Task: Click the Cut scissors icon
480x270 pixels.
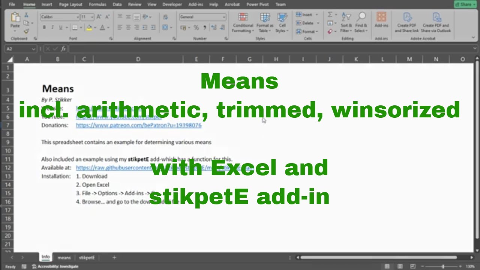Action: pyautogui.click(x=26, y=15)
